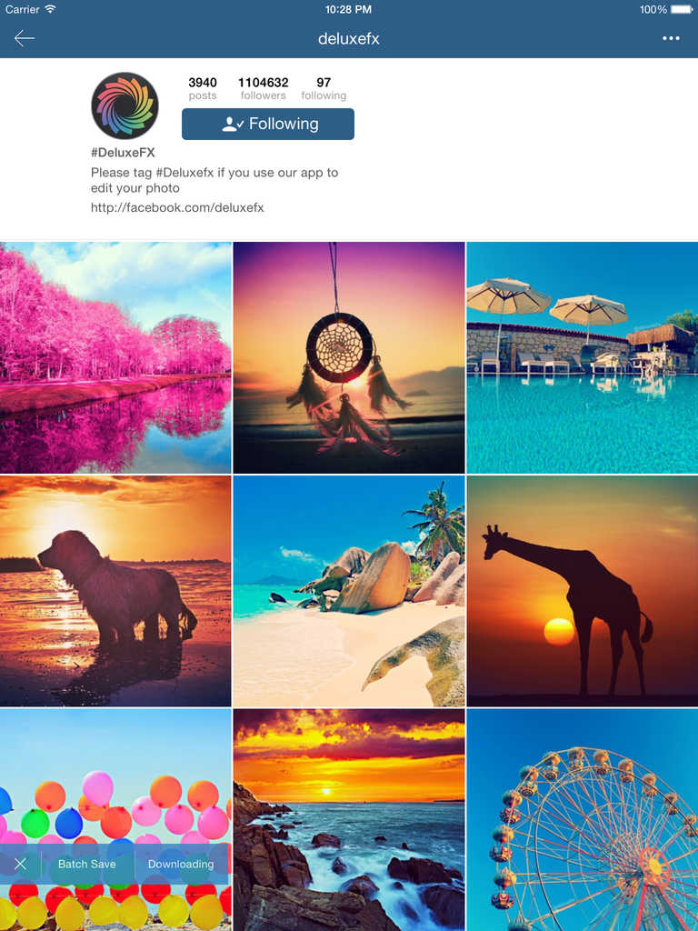Image resolution: width=698 pixels, height=931 pixels.
Task: Open the Downloading list
Action: point(181,864)
